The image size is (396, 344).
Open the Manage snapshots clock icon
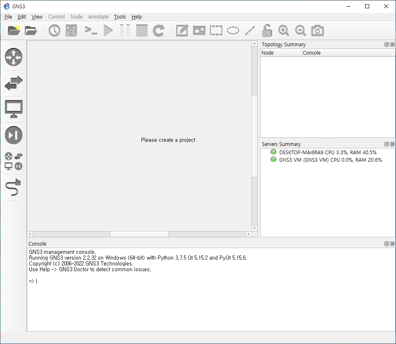click(x=54, y=31)
